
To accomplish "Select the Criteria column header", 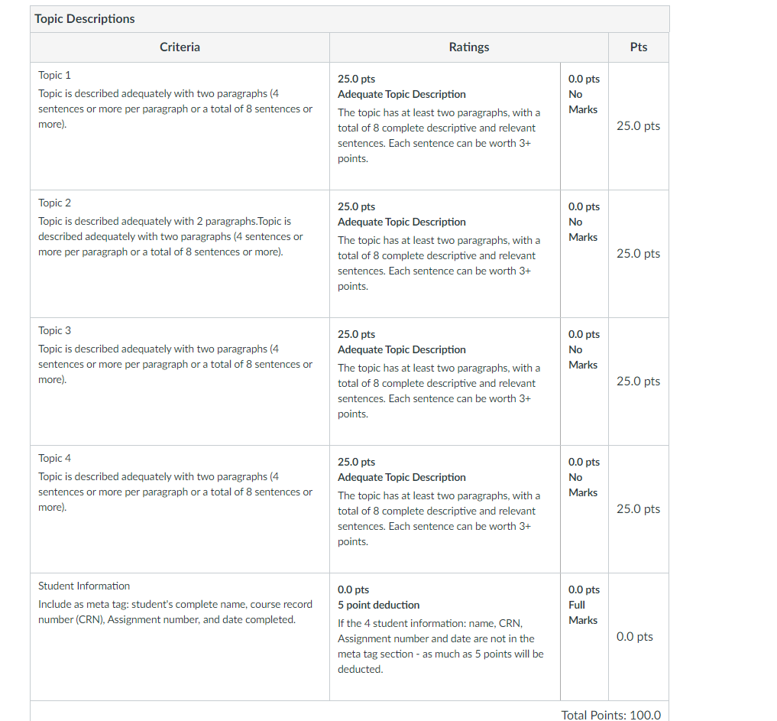I will pos(180,47).
